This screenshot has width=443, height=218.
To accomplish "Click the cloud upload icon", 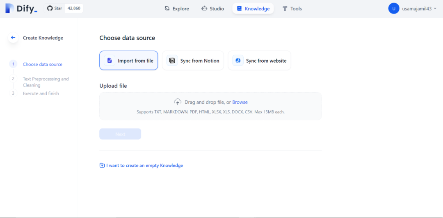I will coord(178,102).
